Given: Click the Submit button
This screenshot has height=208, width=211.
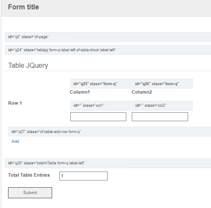Looking at the screenshot, I should (30, 193).
